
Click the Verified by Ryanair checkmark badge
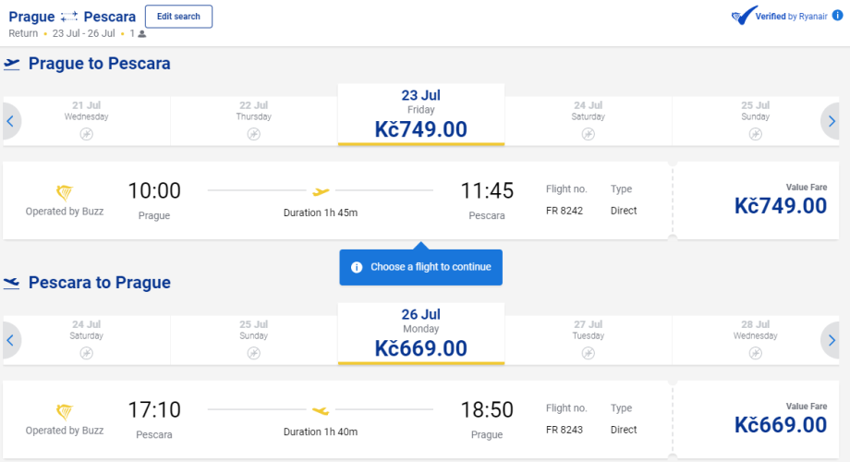743,17
